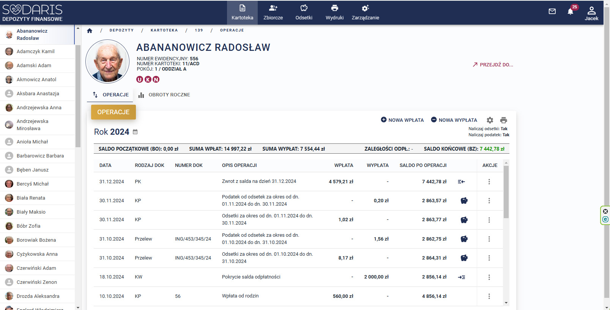610x310 pixels.
Task: Open the Jacek user menu
Action: pyautogui.click(x=591, y=13)
